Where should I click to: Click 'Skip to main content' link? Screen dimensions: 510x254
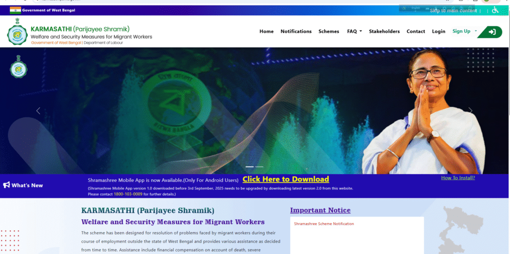(x=453, y=11)
